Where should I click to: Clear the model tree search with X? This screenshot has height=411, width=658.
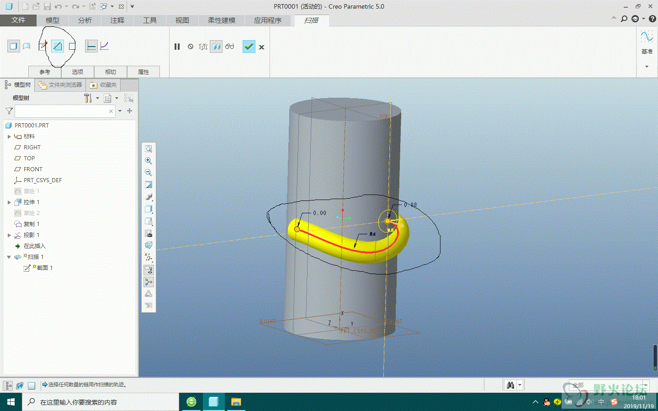[x=111, y=111]
